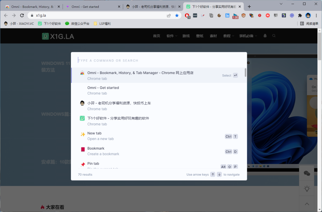Open the 壁纸 nav menu item
Viewport: 322px width, 212px height.
pos(199,36)
